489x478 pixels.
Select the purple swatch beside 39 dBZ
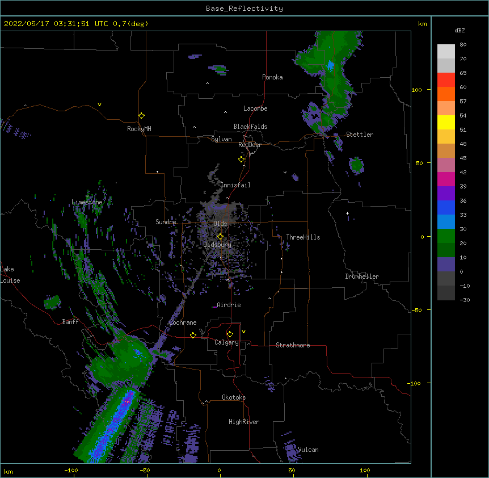[x=446, y=194]
